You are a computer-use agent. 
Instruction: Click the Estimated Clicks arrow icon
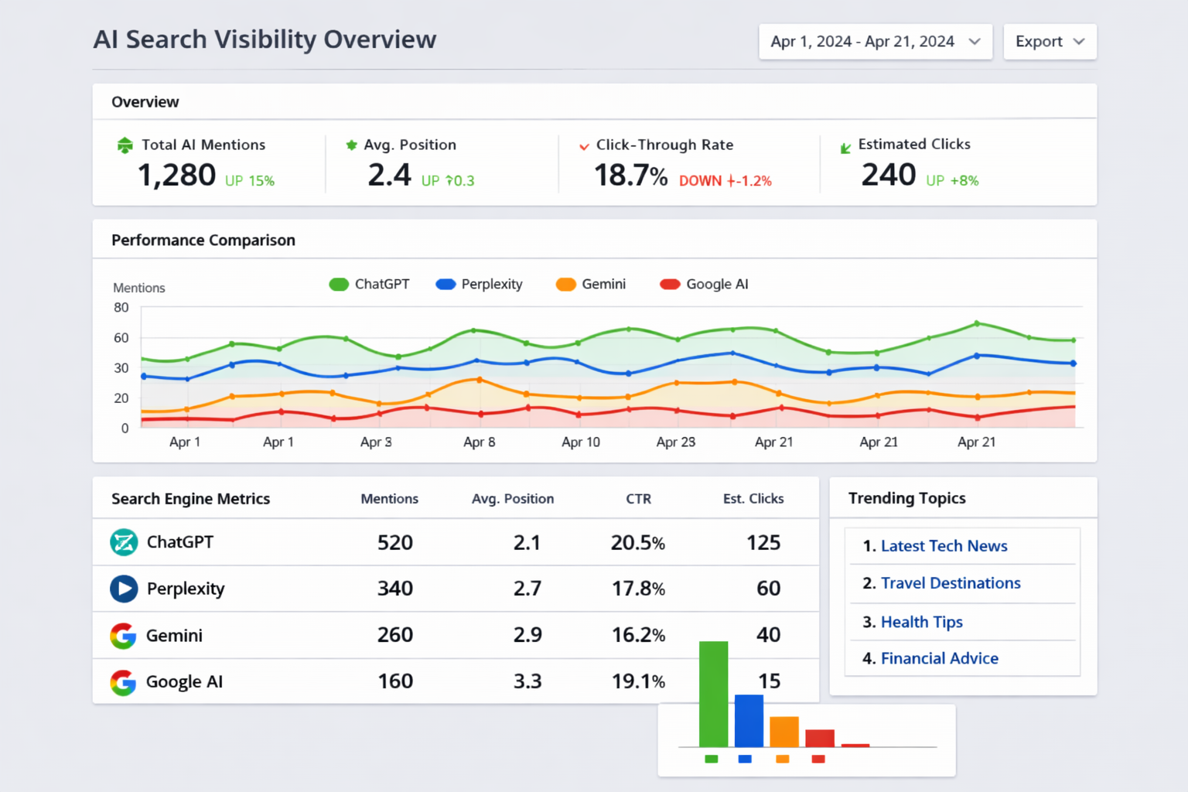pyautogui.click(x=845, y=148)
